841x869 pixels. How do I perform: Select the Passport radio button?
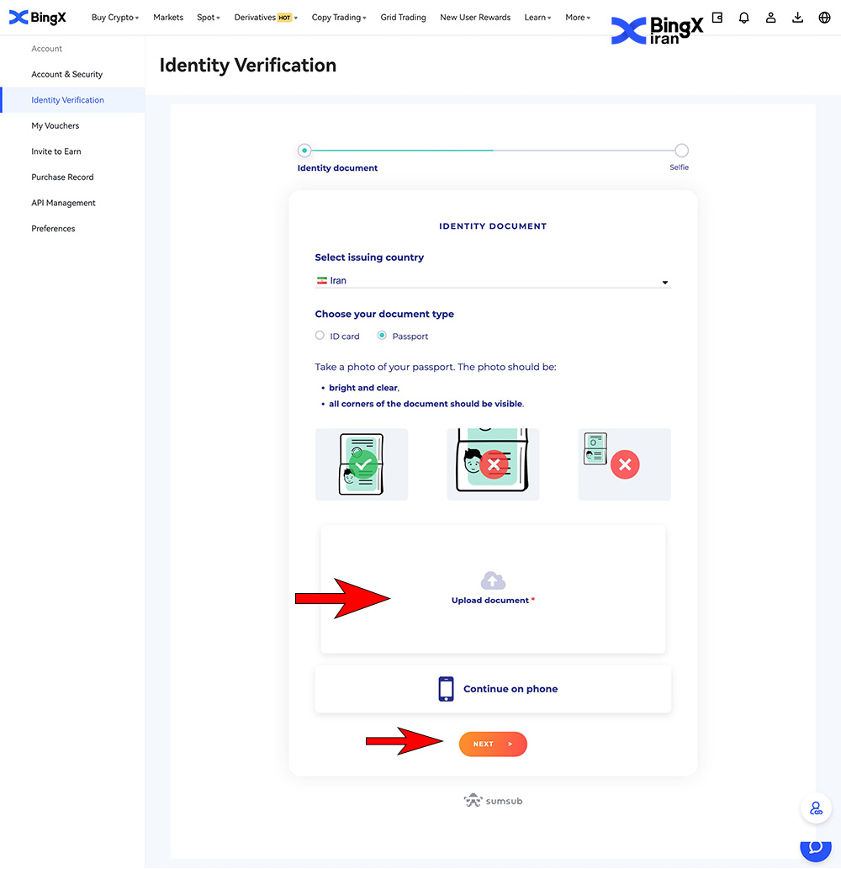point(382,336)
